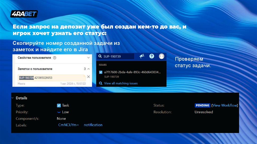257x144 pixels.
Task: Open the issue result a7f17600-2bda-4afe-893c
Action: [x=132, y=72]
